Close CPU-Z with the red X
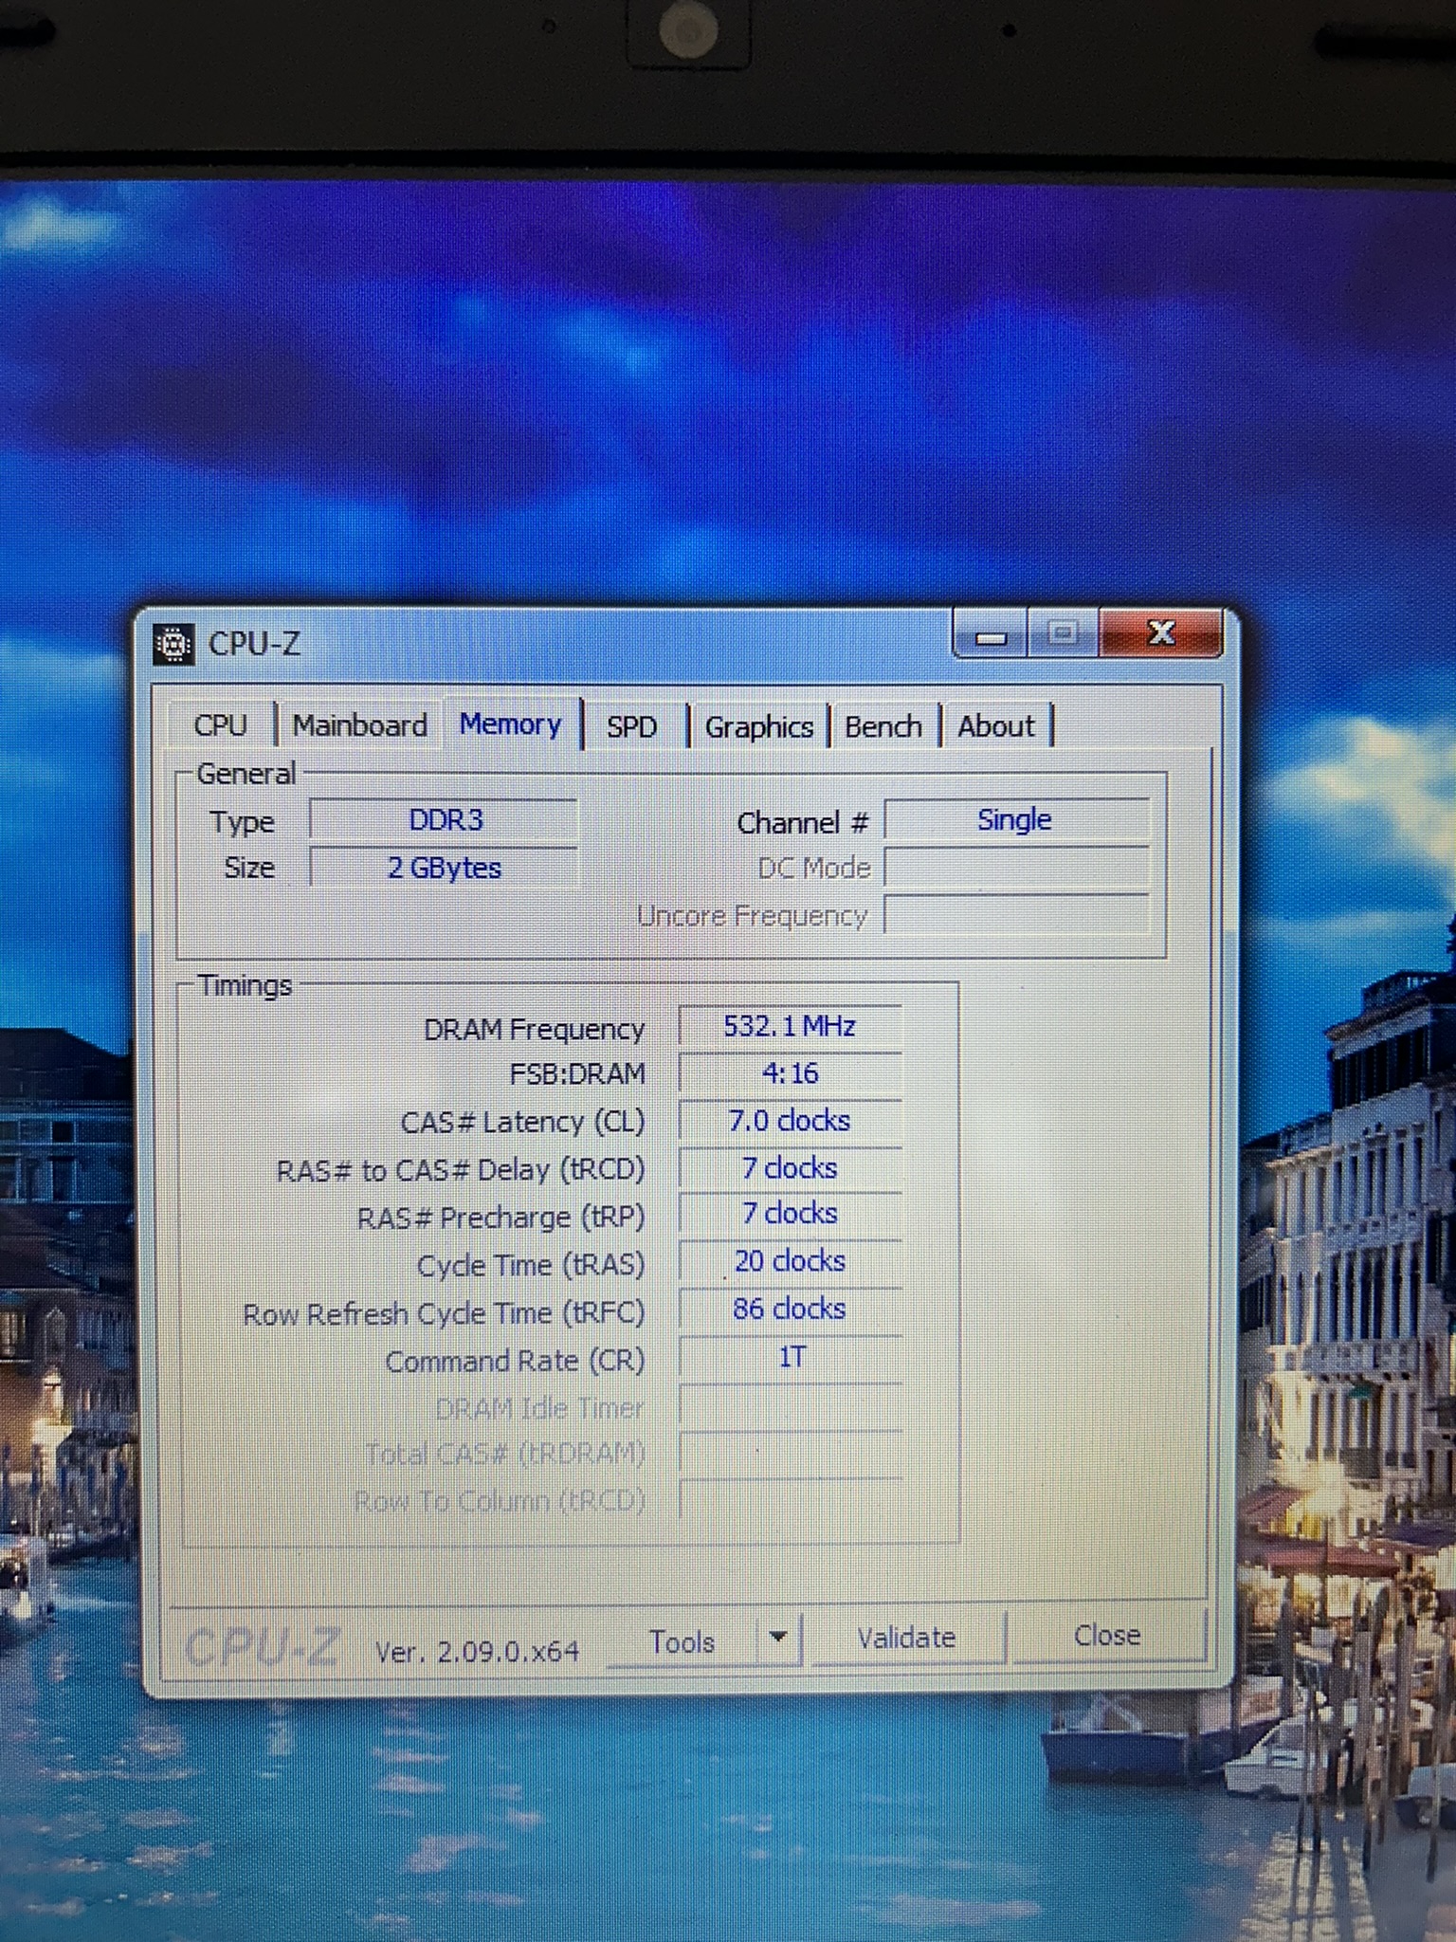1456x1942 pixels. click(x=1161, y=633)
